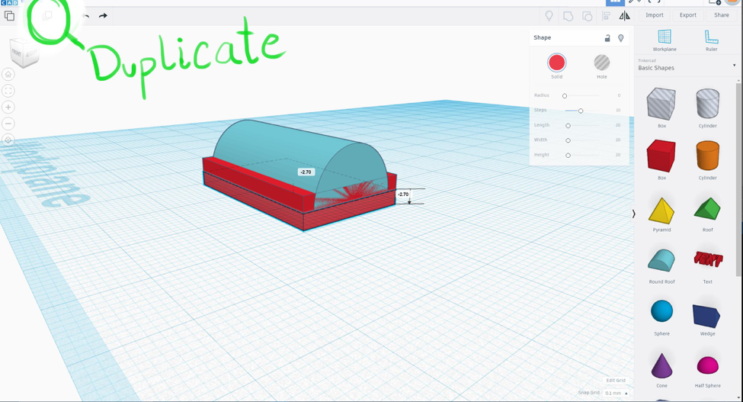Image resolution: width=743 pixels, height=402 pixels.
Task: Click the Show All lightbulb in the top toolbar
Action: coord(549,16)
